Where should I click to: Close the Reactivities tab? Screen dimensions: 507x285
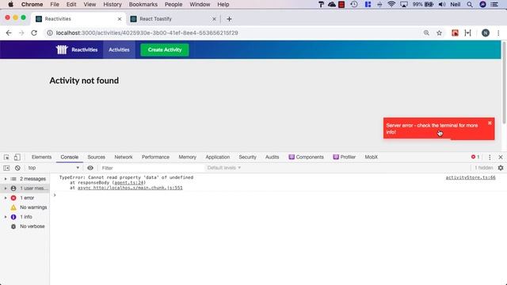[120, 19]
